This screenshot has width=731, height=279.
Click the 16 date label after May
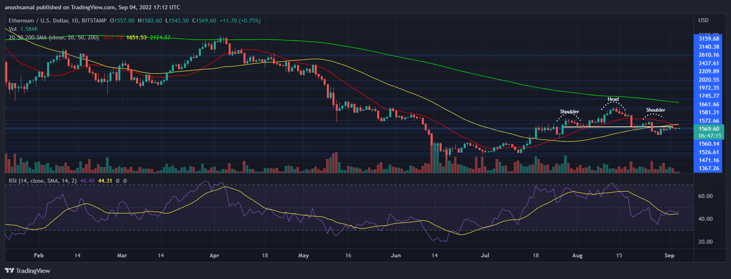348,255
